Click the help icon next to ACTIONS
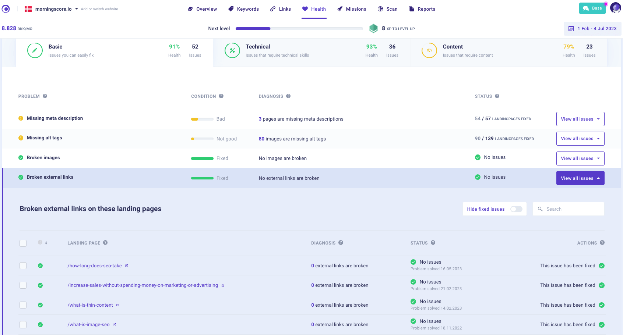Viewport: 623px width, 335px height. click(x=602, y=243)
